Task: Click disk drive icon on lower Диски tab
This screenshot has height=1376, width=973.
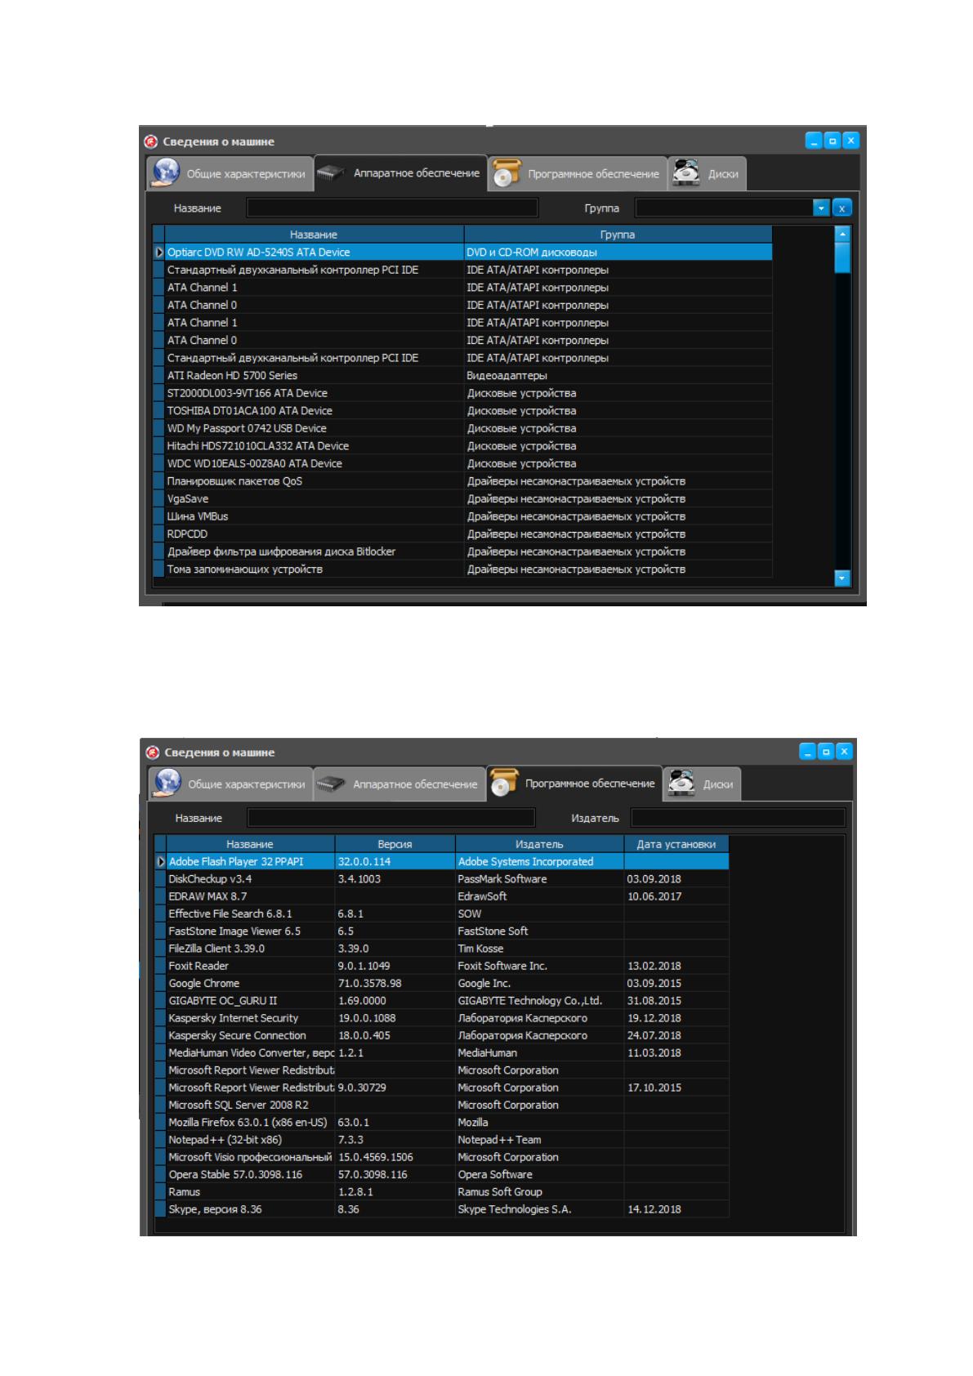Action: (x=681, y=782)
